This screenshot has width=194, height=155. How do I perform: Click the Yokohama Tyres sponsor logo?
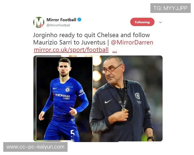61,96
